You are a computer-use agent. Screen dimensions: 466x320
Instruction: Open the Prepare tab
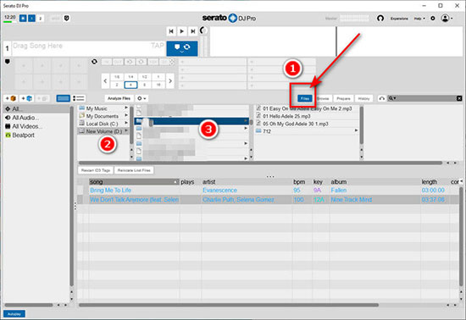coord(343,98)
